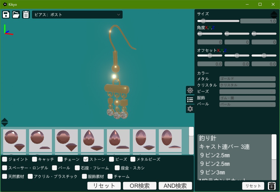Screen dimensions: 280x192
Task: Open the ピアス：ポスト dropdown
Action: click(x=77, y=15)
